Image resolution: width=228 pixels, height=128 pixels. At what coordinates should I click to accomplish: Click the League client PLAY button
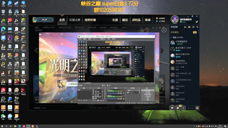[x=45, y=20]
